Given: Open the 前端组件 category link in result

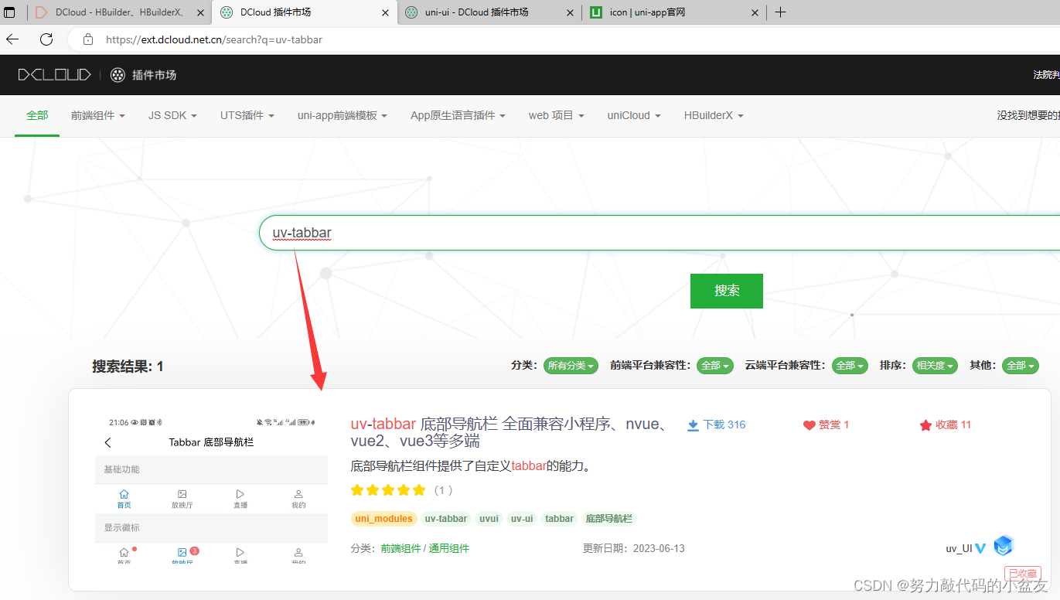Looking at the screenshot, I should 400,548.
